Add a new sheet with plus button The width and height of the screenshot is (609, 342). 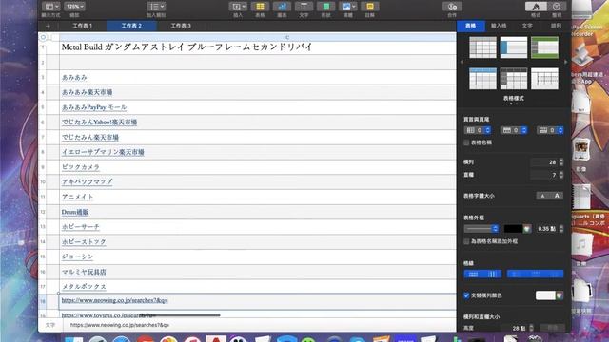coord(48,26)
